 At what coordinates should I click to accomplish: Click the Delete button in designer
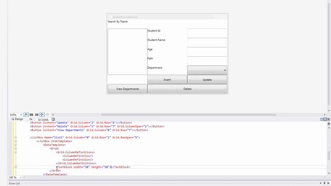point(187,89)
